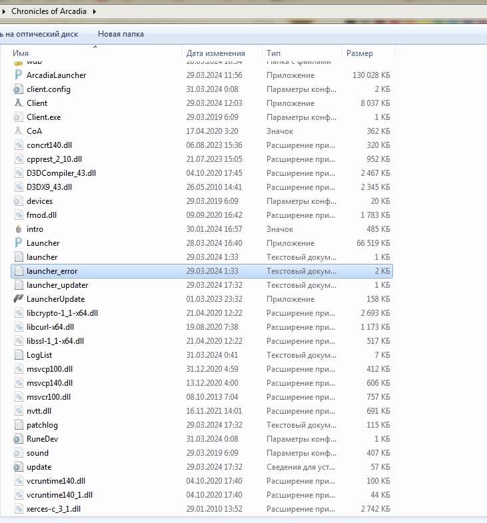Select the LauncherUpdate application icon

pos(19,299)
